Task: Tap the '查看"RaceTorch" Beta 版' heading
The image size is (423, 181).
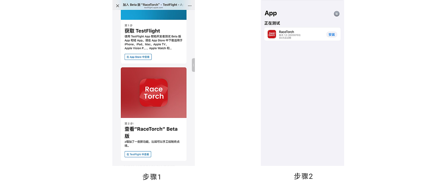Action: coord(151,132)
